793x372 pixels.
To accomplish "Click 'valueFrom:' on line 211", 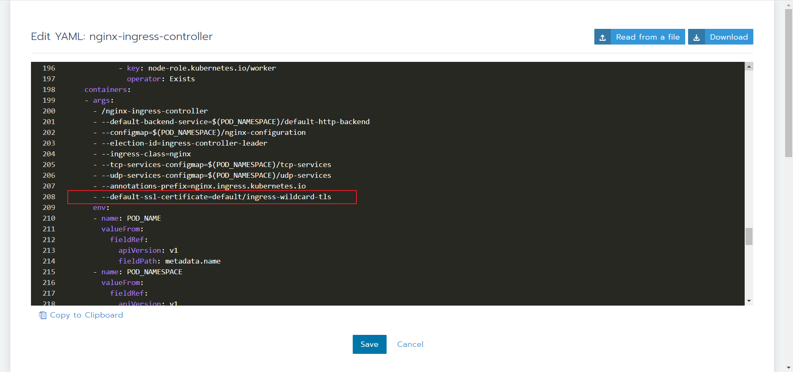I will (x=122, y=229).
